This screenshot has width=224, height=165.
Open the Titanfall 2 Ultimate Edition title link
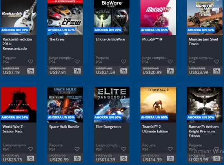155,129
